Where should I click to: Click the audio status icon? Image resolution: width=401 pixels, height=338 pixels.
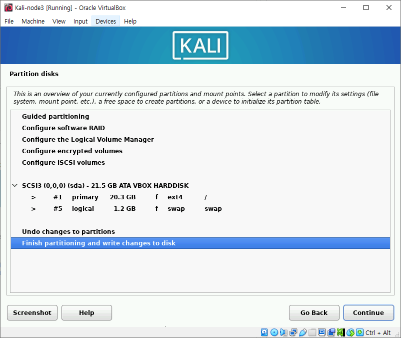[x=283, y=332]
